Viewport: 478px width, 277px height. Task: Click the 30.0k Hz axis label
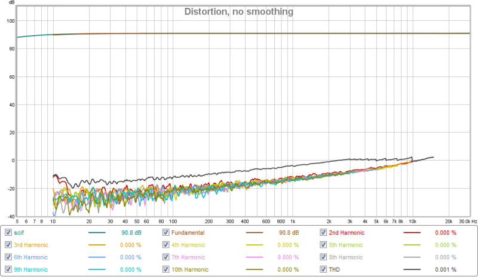[x=468, y=221]
